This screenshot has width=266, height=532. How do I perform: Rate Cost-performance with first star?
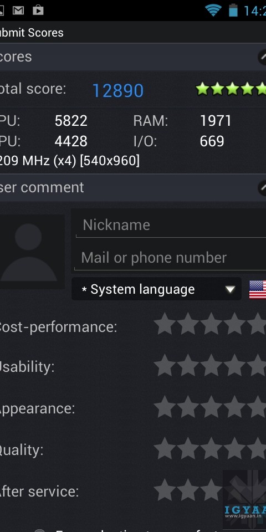[x=165, y=324]
